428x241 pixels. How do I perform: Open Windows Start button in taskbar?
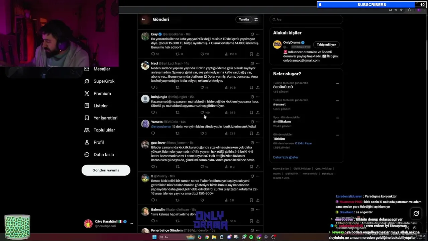click(154, 237)
